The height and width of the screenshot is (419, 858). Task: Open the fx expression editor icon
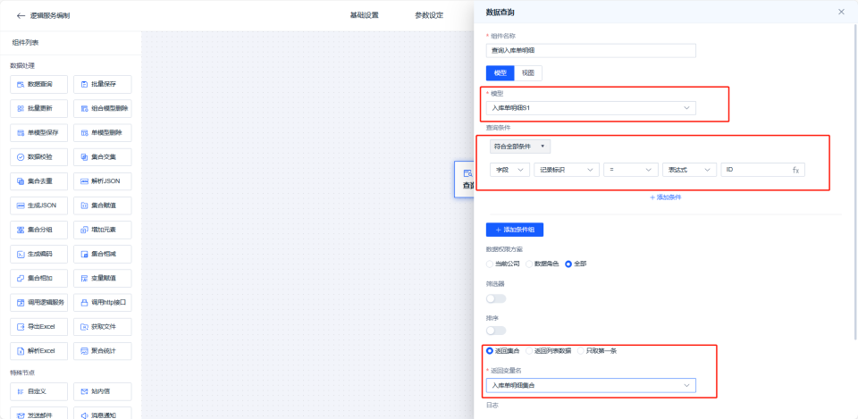click(x=795, y=170)
